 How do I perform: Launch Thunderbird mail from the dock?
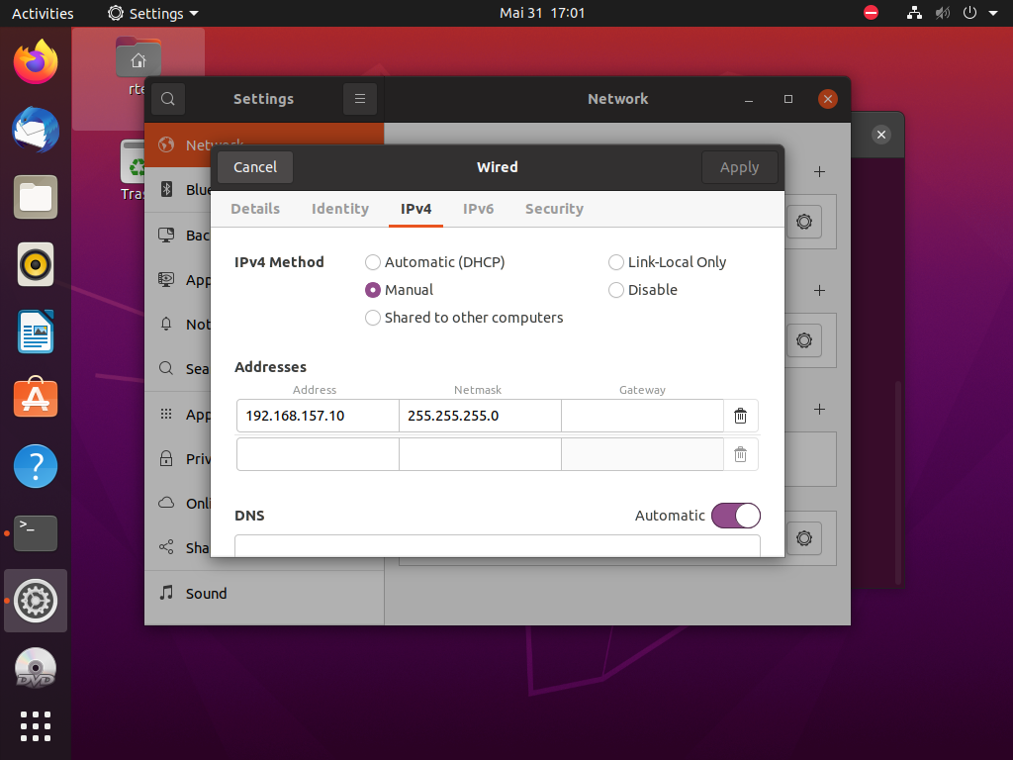(36, 130)
